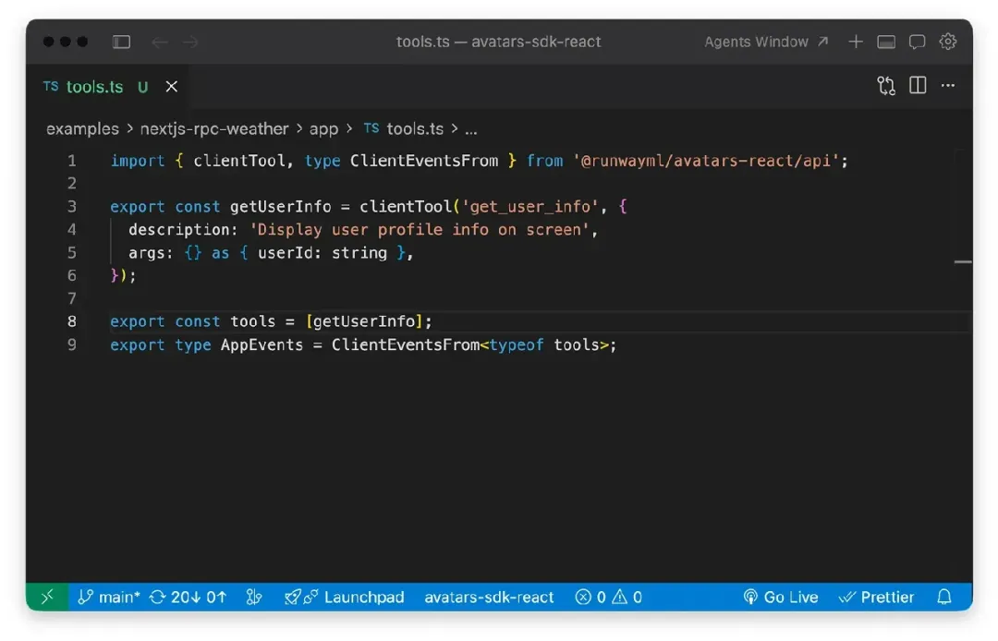This screenshot has height=641, width=998.
Task: Toggle the bottom panel layout icon
Action: (886, 42)
